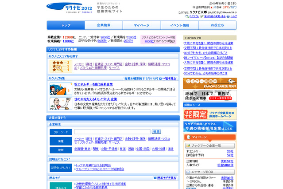Open the 鴨フードグループ【KFGNET】説明会開催 topic

(209, 58)
